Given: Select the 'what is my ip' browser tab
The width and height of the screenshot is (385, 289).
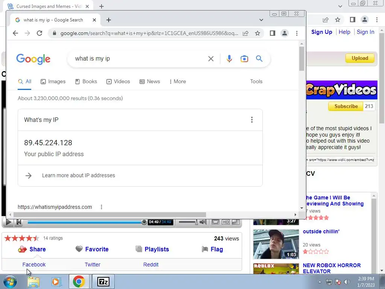Looking at the screenshot, I should (x=53, y=20).
